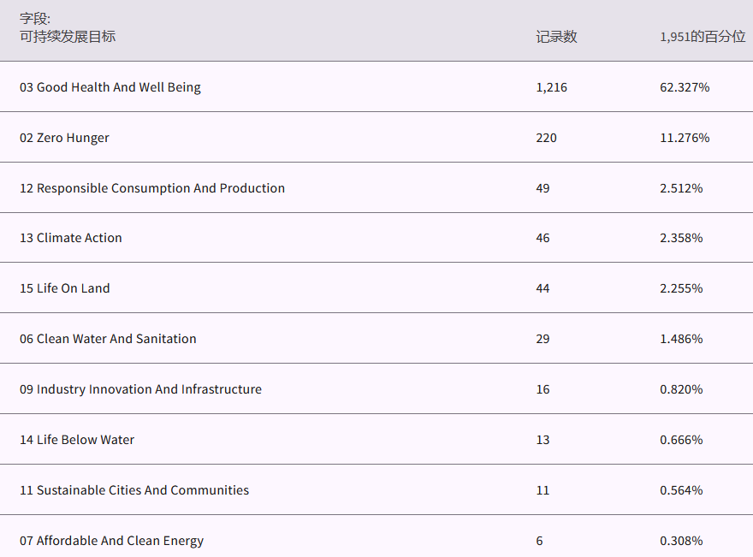The height and width of the screenshot is (557, 753).
Task: Click the 1,216 record count
Action: (551, 87)
